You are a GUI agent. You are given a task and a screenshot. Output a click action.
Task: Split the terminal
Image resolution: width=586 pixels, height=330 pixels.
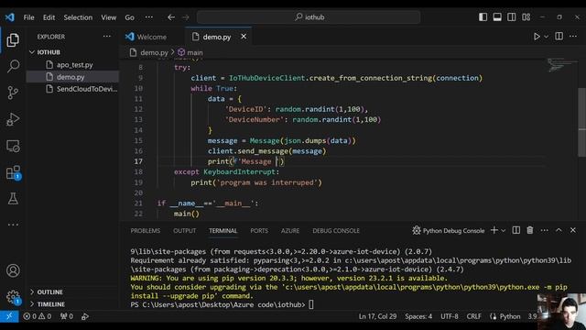pyautogui.click(x=515, y=230)
